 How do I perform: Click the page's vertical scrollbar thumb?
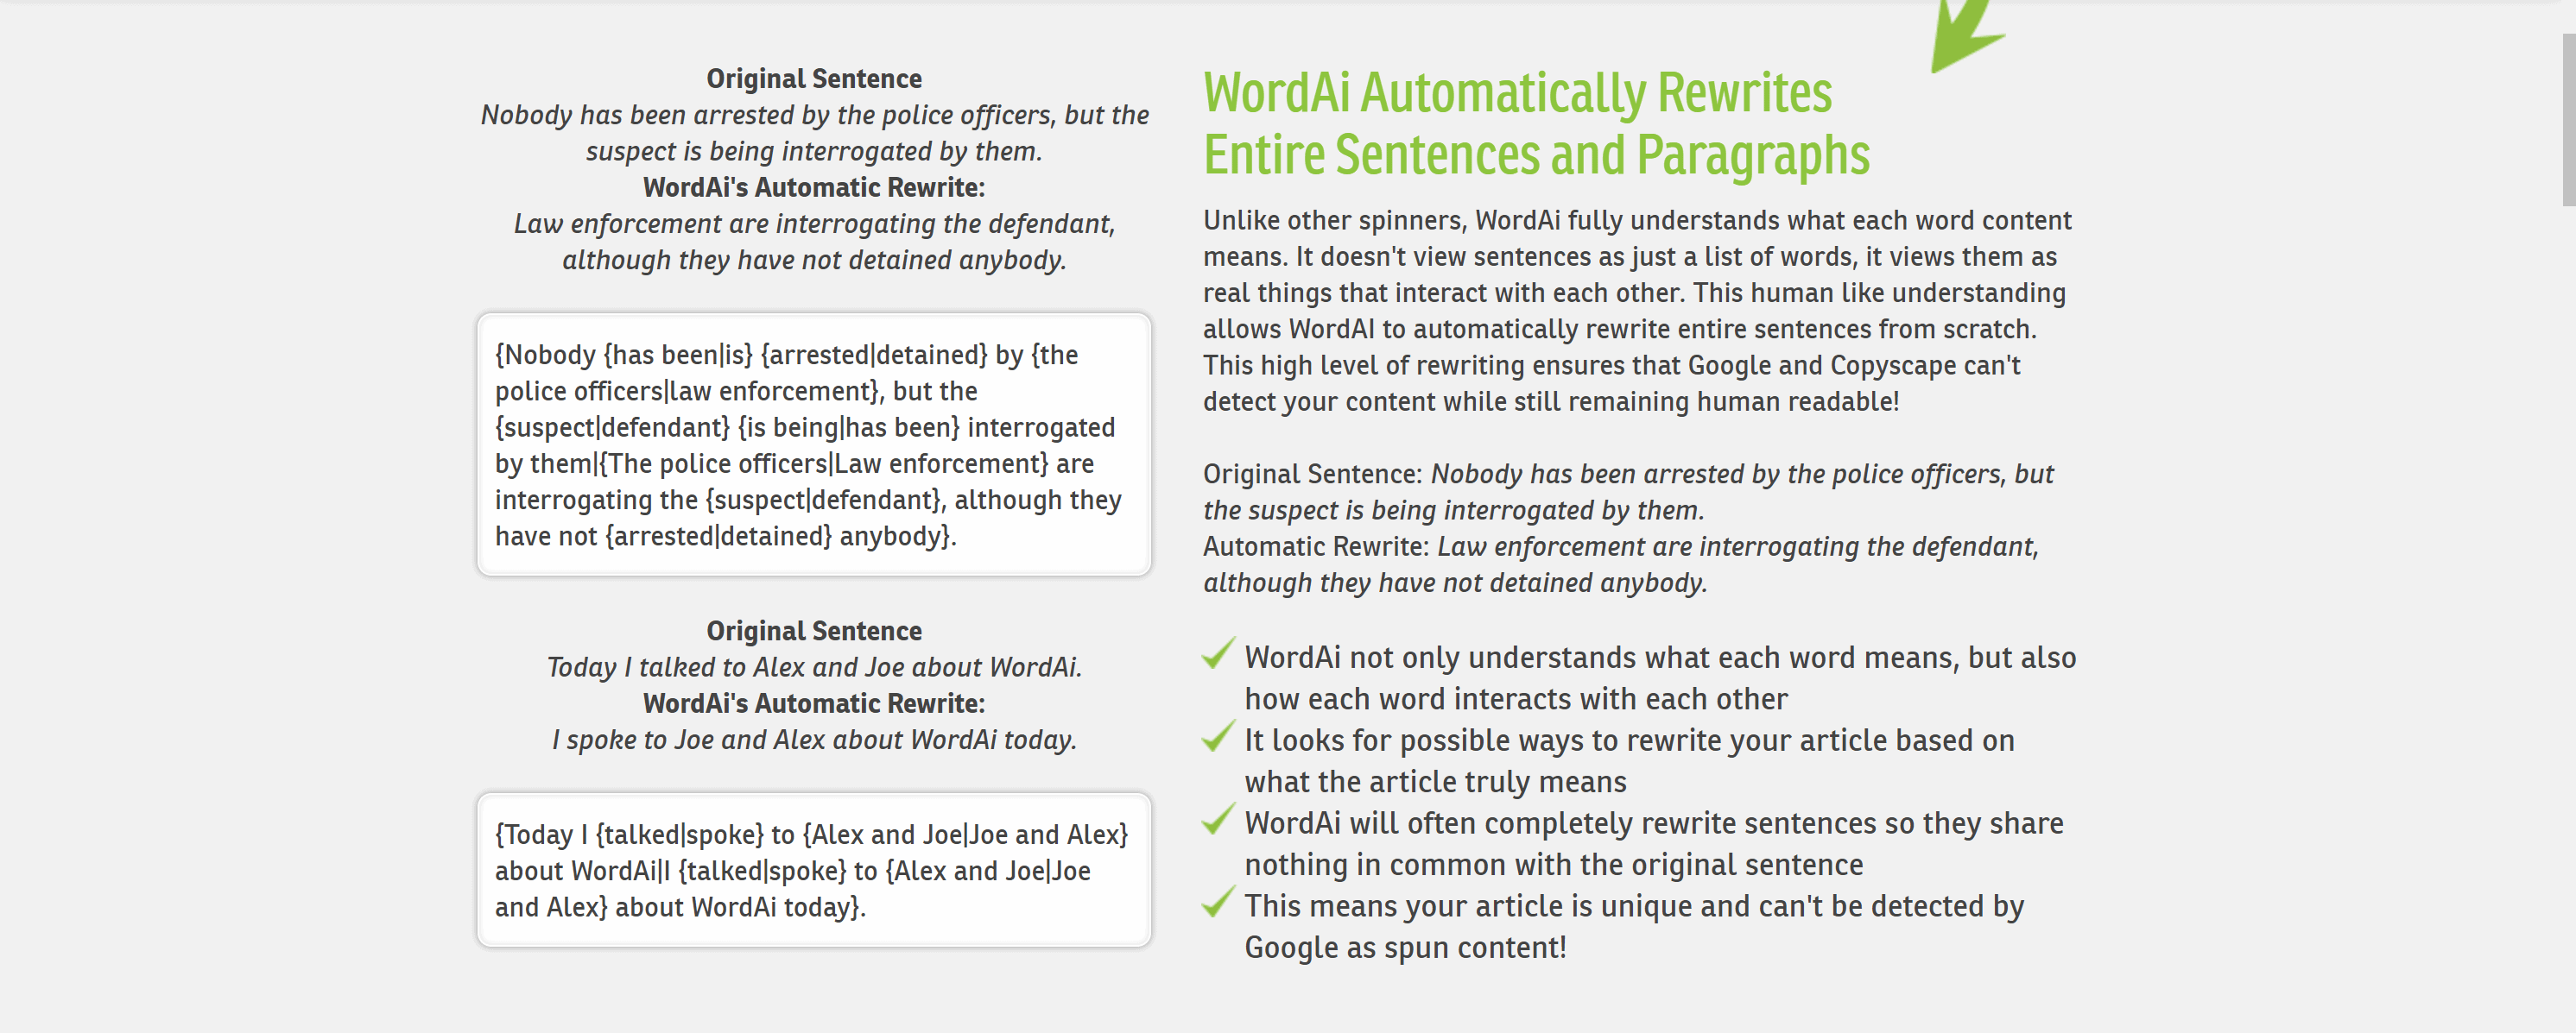(x=2568, y=120)
